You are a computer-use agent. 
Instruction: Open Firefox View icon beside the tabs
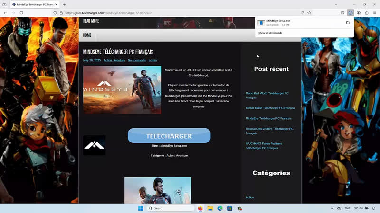pyautogui.click(x=4, y=4)
